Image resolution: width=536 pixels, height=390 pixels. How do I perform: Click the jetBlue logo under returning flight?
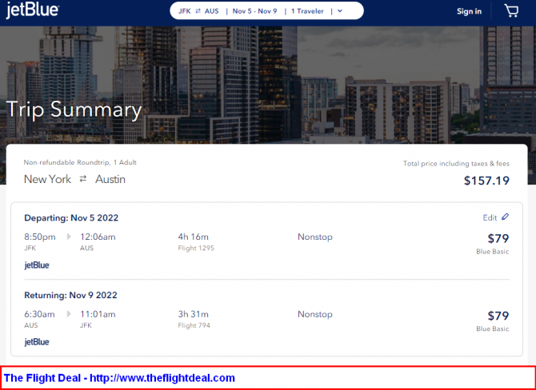[x=37, y=342]
